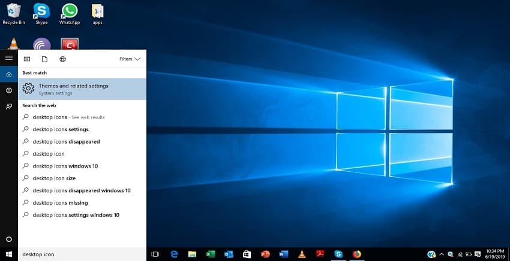Launch the Skype desktop shortcut
Viewport: 510px width, 261px height.
tap(41, 14)
